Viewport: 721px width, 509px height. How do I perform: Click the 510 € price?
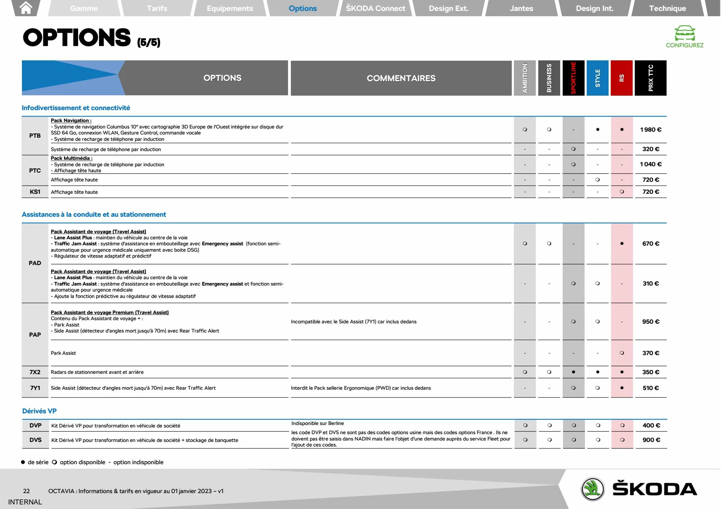(x=651, y=388)
